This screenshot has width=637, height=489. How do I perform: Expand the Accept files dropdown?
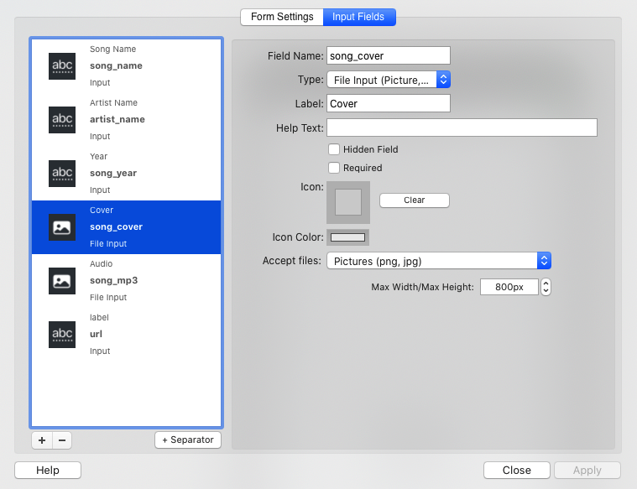point(438,261)
